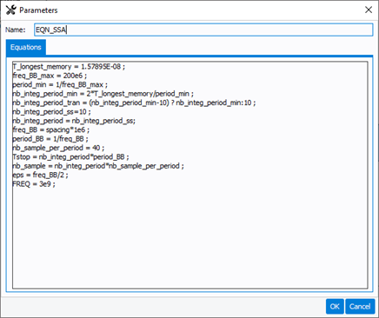Viewport: 379px width, 318px height.
Task: Click the line 'nb_integ_period_ss=10 ;'
Action: [51, 112]
